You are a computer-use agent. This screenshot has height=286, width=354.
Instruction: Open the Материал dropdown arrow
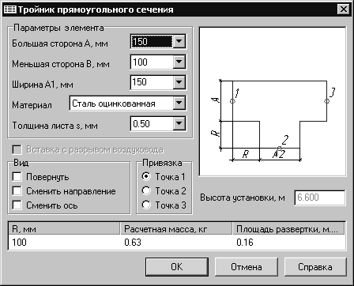click(x=179, y=103)
